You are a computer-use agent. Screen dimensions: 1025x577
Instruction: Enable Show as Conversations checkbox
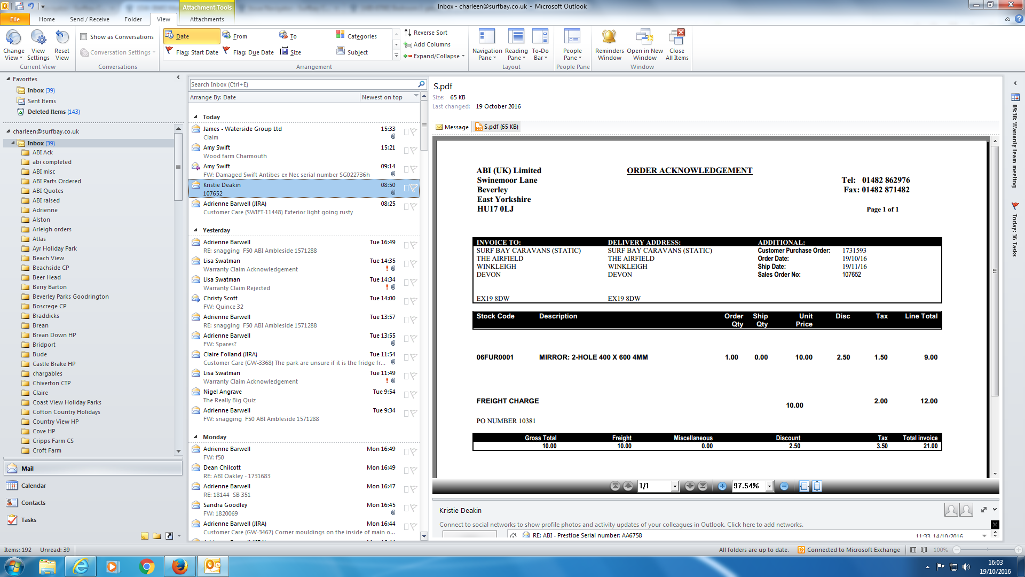click(x=84, y=37)
